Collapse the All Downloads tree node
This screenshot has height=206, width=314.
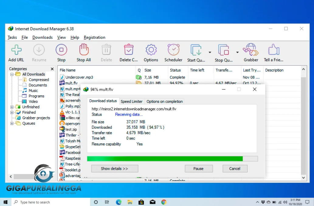(x=12, y=74)
